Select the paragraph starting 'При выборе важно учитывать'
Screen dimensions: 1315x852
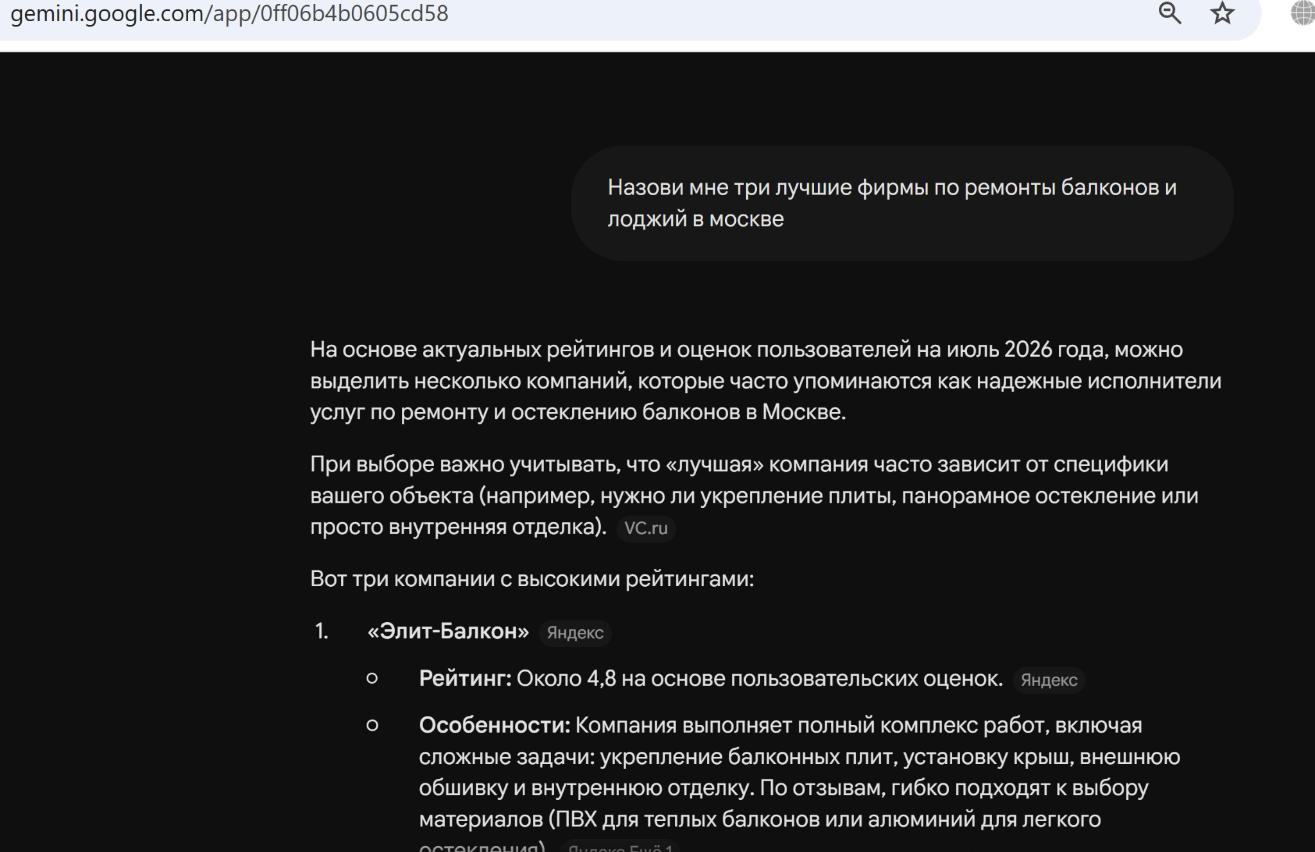tap(754, 496)
